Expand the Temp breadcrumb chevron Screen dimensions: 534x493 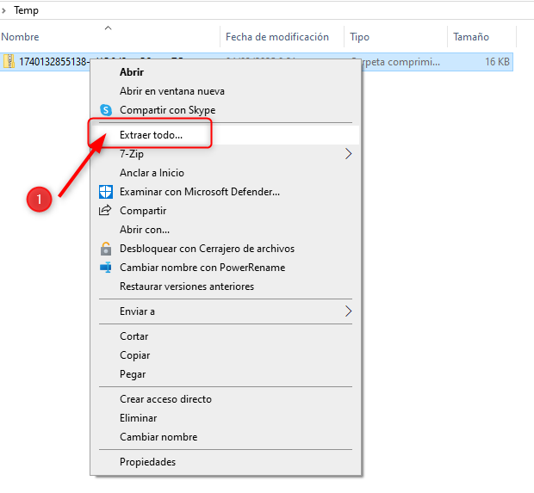point(5,11)
